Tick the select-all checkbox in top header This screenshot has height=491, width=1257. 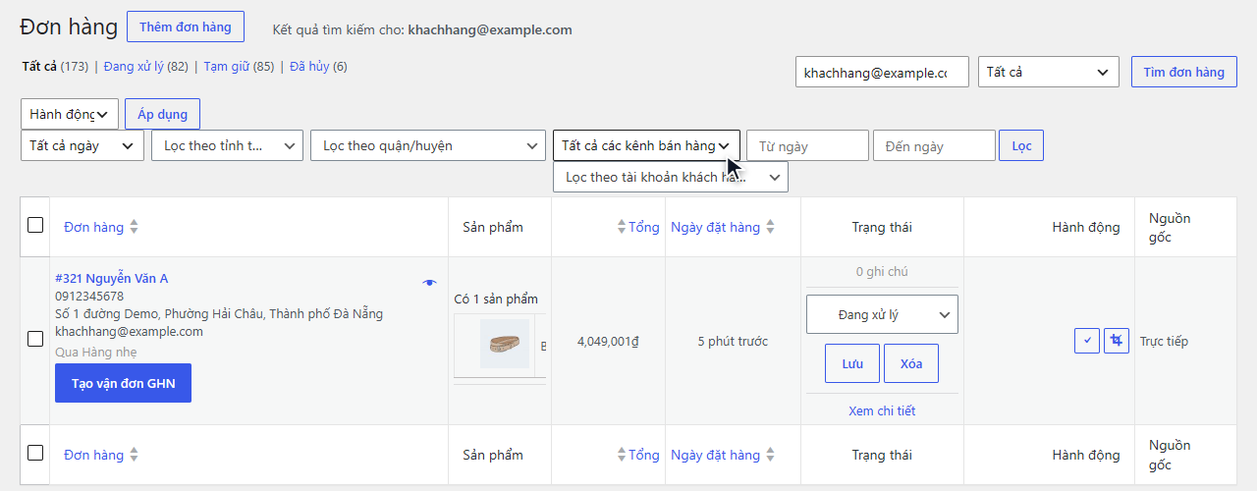point(35,225)
